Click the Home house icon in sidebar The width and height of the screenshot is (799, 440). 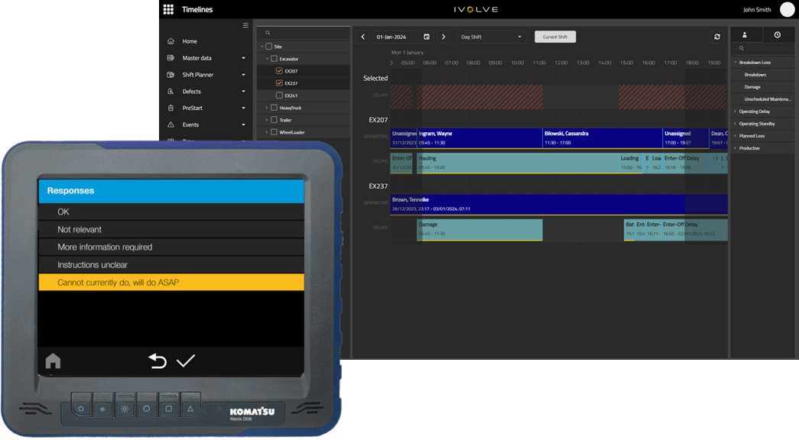(171, 41)
